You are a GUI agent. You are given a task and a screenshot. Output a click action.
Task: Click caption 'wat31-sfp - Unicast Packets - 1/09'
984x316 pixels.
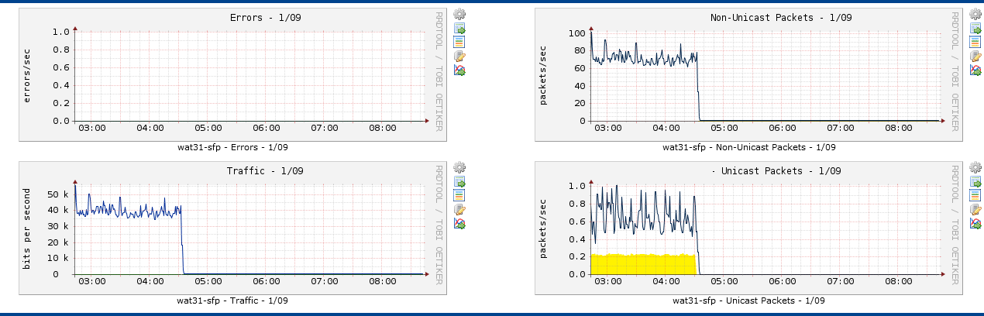point(748,301)
